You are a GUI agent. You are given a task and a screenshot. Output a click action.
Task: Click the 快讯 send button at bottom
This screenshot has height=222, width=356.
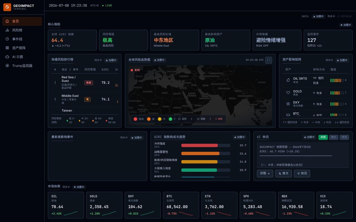(x=302, y=174)
